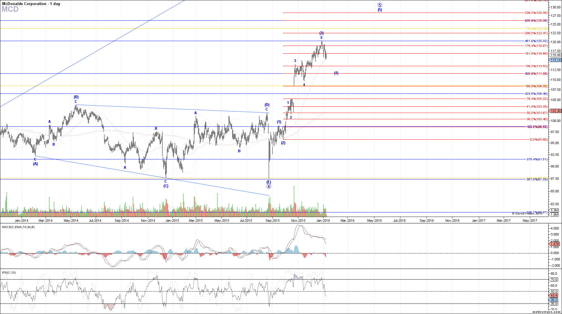Image resolution: width=562 pixels, height=314 pixels.
Task: Click the 423.6%(106.46) blue extension label
Action: pos(536,94)
